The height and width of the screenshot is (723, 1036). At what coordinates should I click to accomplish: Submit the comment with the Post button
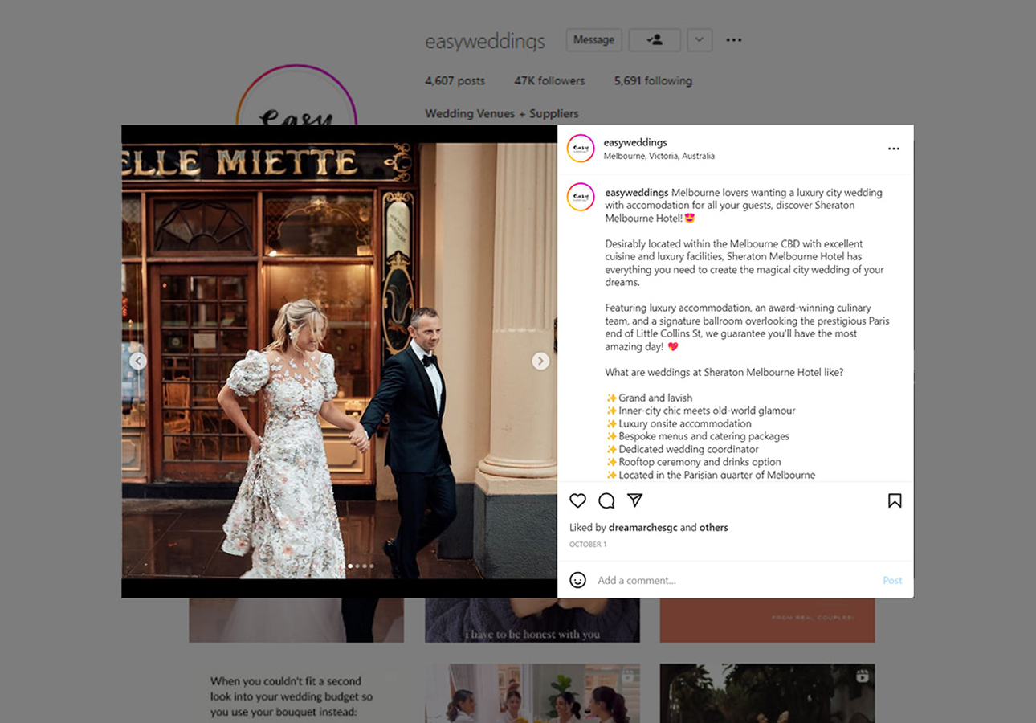coord(892,580)
